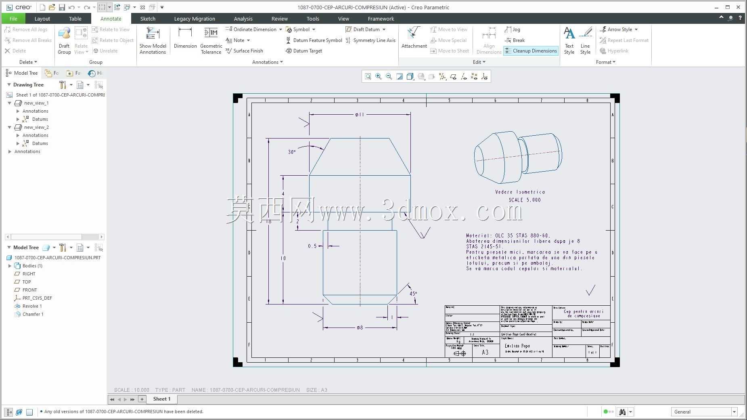Save the drawing with the floppy icon
The width and height of the screenshot is (747, 420).
(x=62, y=7)
